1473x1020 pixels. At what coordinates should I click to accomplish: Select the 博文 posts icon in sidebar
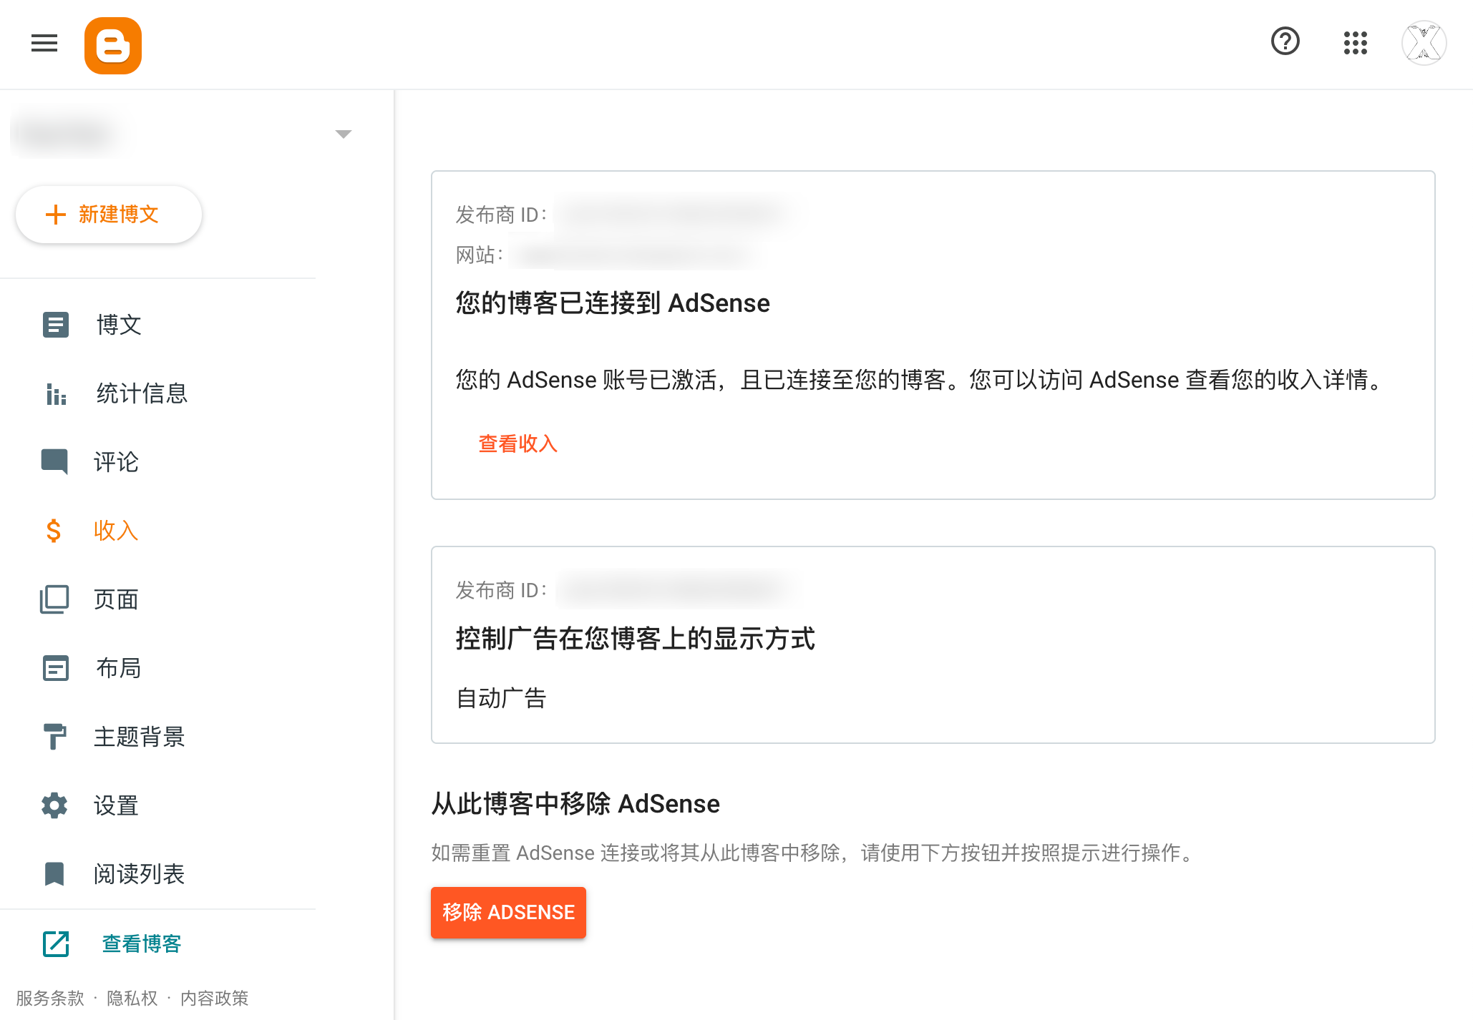click(55, 325)
